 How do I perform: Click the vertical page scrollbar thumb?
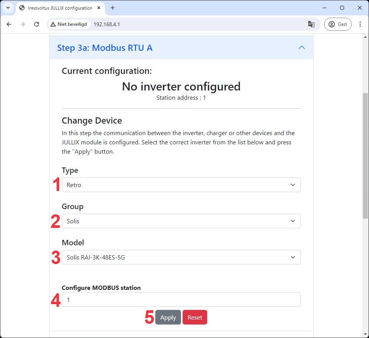(x=365, y=154)
